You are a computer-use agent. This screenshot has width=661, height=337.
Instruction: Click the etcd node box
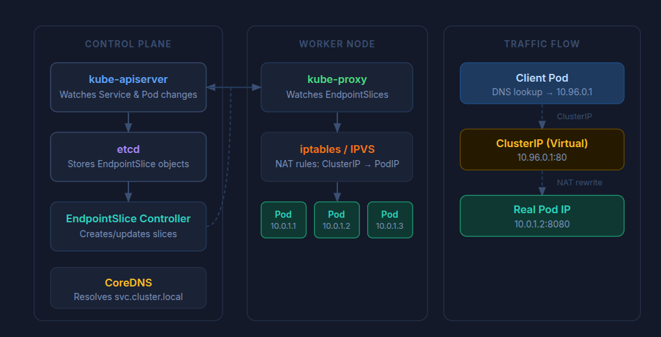tap(128, 157)
